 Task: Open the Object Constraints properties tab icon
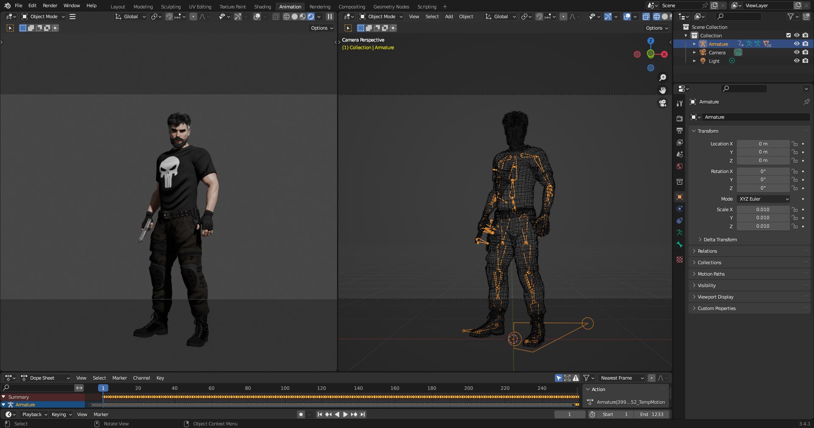click(x=680, y=221)
